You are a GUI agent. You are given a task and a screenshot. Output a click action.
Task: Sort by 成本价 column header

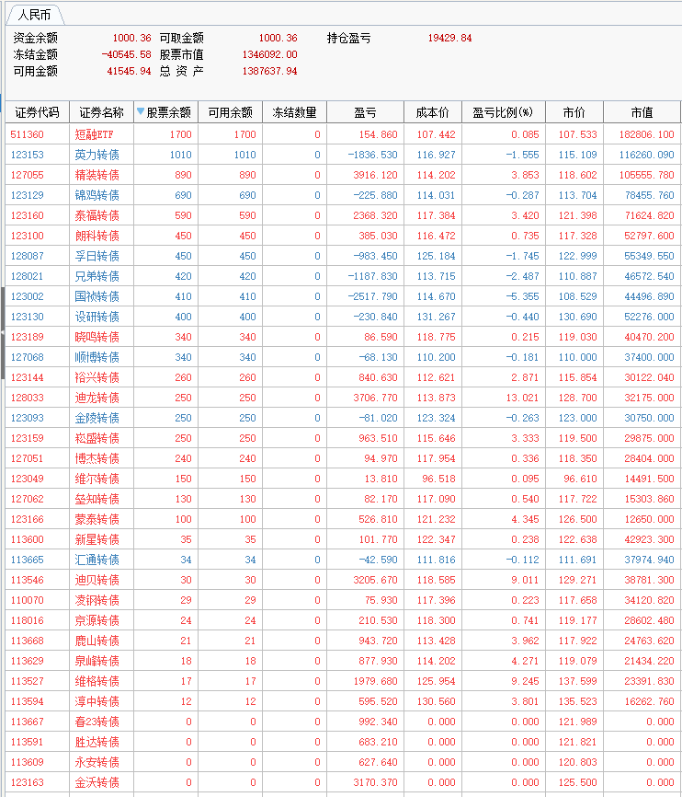click(x=433, y=112)
